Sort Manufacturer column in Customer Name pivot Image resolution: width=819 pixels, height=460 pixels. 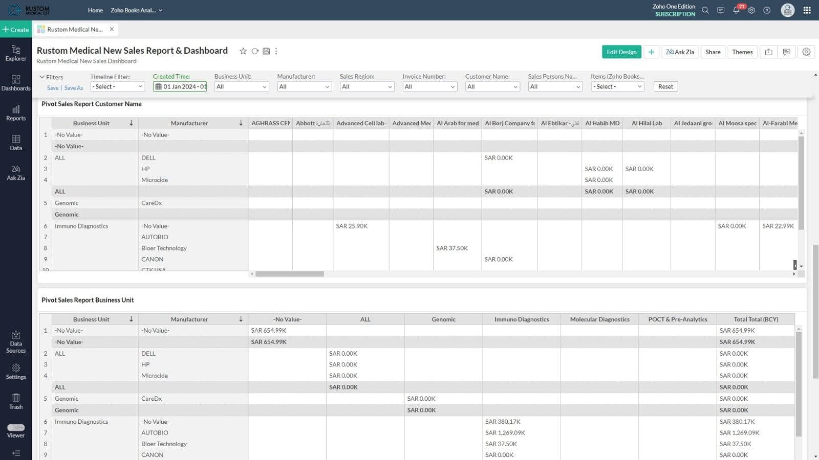tap(241, 123)
